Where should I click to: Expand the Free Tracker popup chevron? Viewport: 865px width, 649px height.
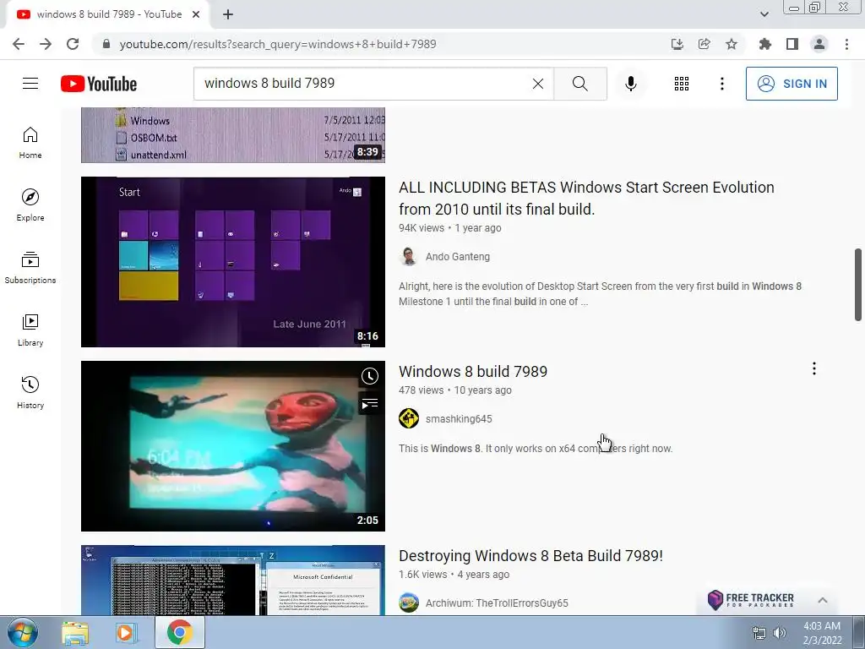click(x=823, y=601)
